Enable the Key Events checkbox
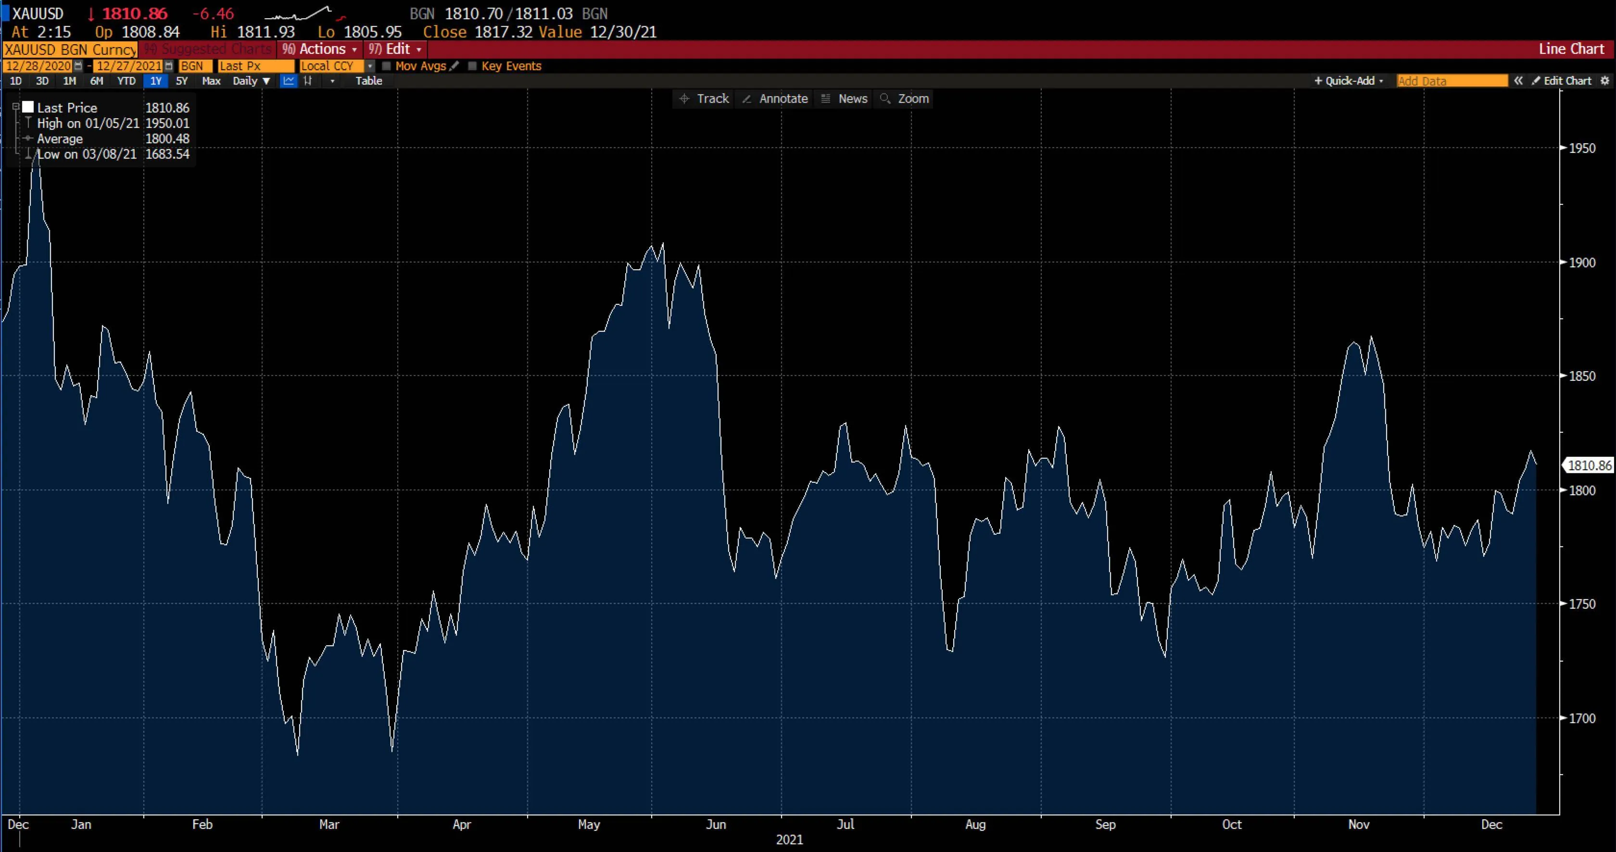The height and width of the screenshot is (852, 1616). coord(472,66)
